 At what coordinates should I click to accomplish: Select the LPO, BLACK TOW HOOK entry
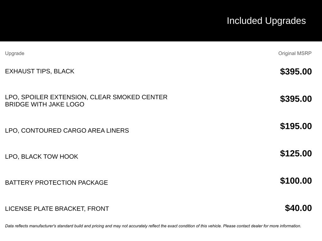pos(42,157)
